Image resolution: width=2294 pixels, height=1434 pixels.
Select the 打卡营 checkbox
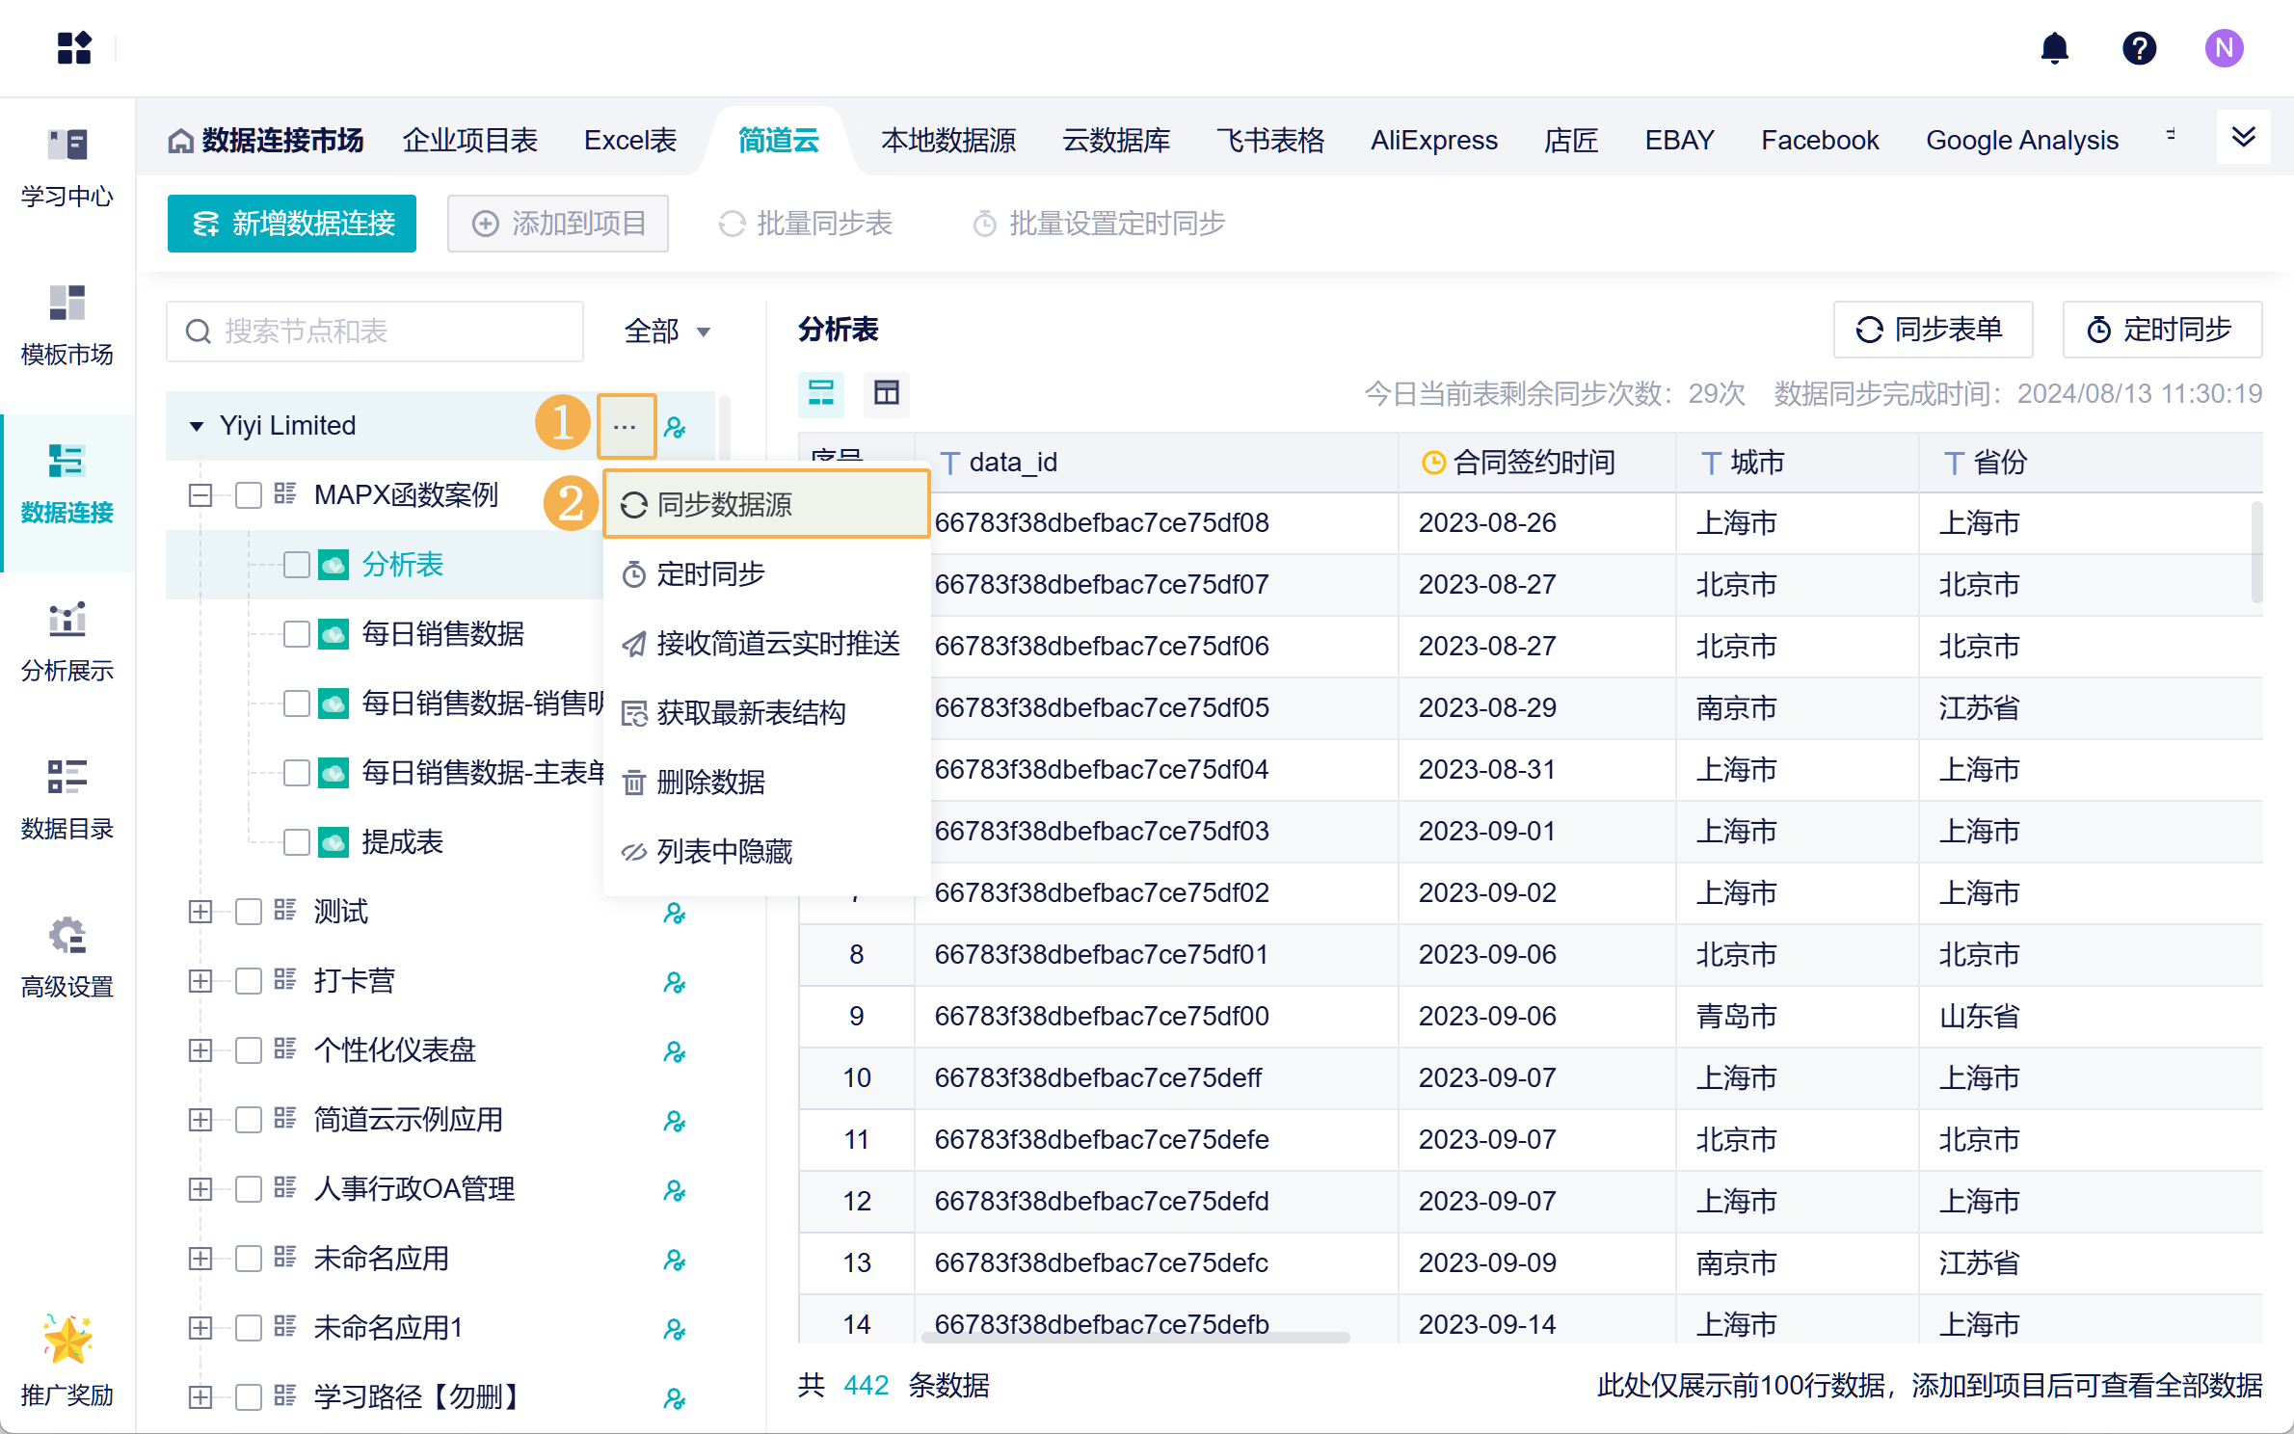point(249,981)
